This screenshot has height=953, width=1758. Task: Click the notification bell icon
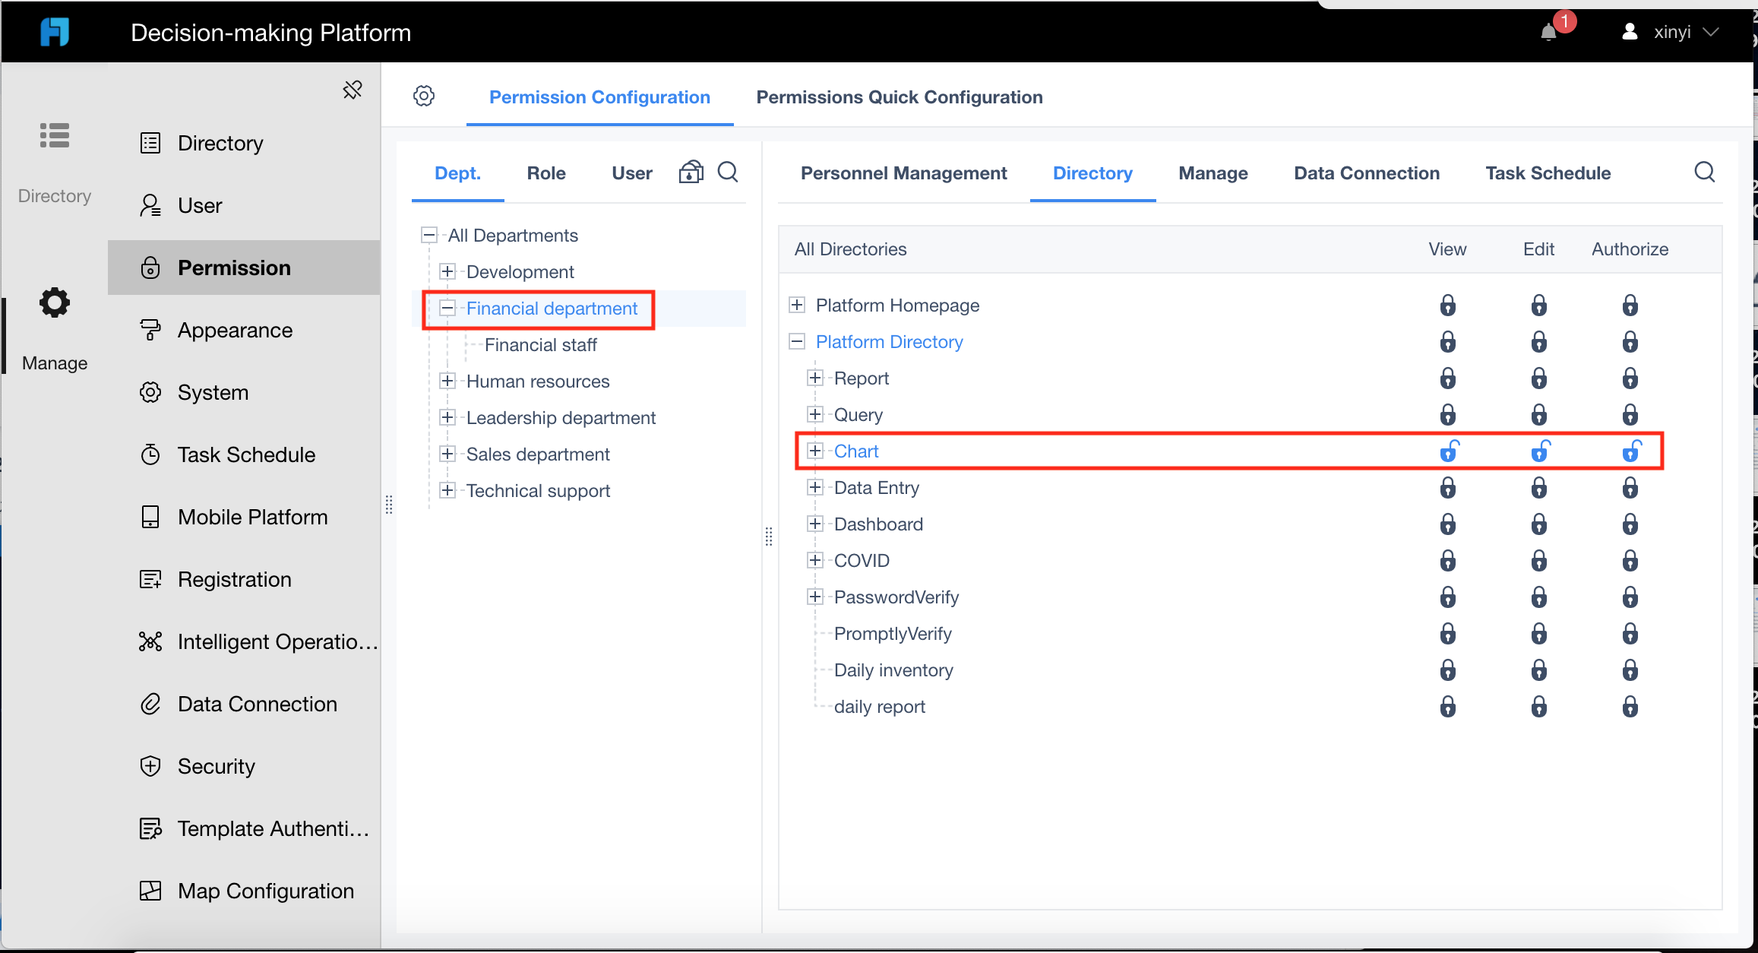point(1548,32)
